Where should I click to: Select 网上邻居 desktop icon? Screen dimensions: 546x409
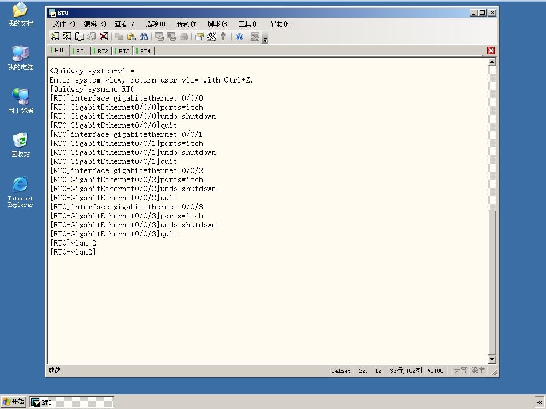point(20,101)
